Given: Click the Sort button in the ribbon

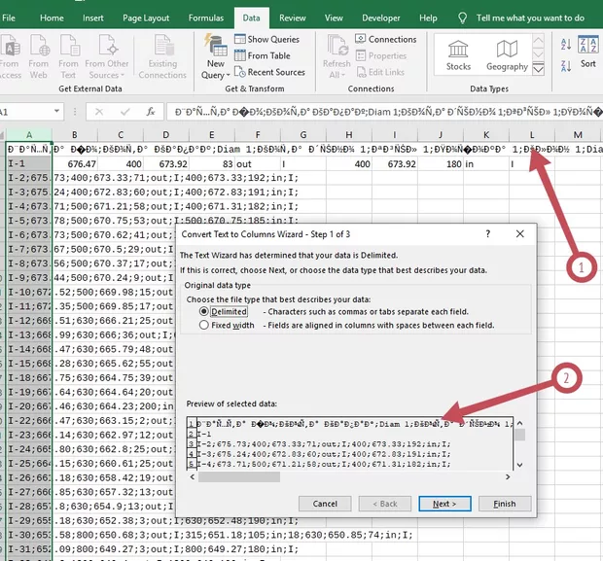Looking at the screenshot, I should (588, 54).
